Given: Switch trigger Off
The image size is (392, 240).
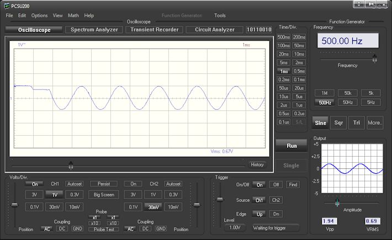Looking at the screenshot, I should click(x=276, y=185).
